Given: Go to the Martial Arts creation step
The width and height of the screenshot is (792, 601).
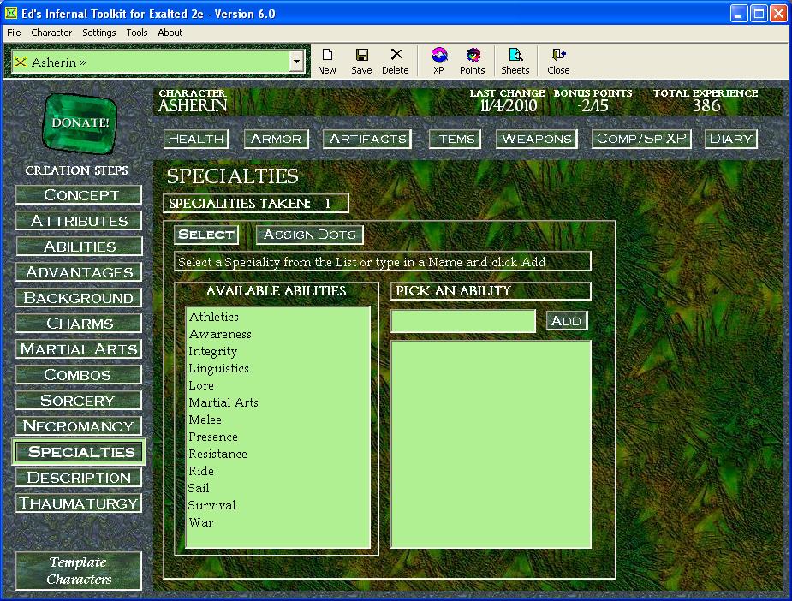Looking at the screenshot, I should [x=79, y=349].
